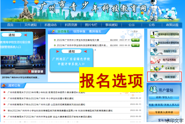
Task: Click 报名 button for 生物科技创新教育能力提升 entry
Action: [135, 45]
